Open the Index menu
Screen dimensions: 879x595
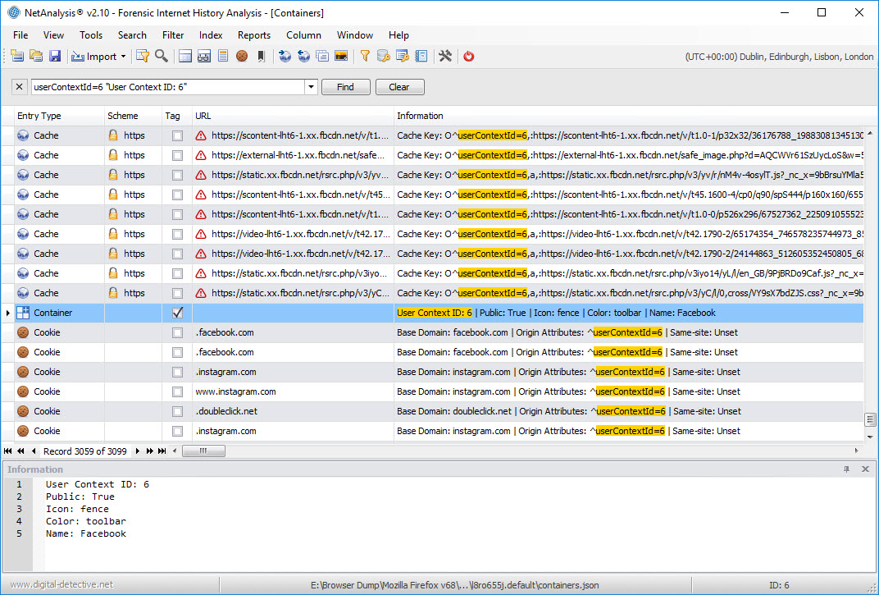tap(211, 34)
